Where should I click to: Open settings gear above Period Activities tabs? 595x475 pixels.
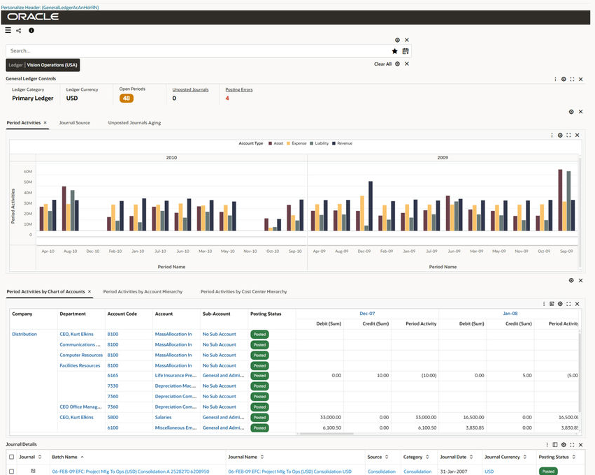[x=571, y=112]
